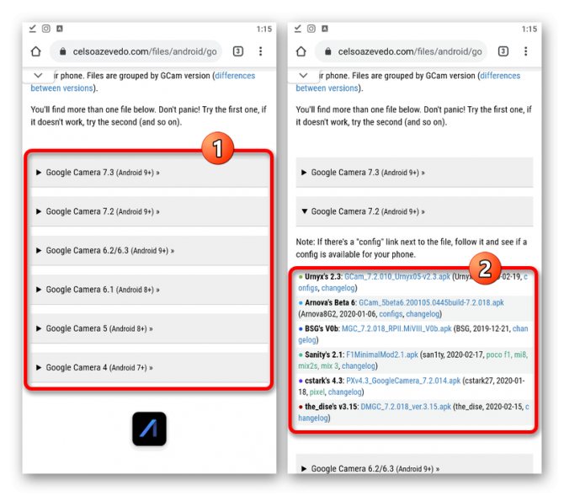564x496 pixels.
Task: Open cstark's pixel config link
Action: click(317, 392)
